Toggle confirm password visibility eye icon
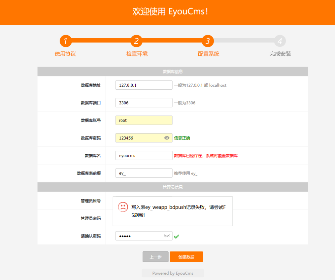The width and height of the screenshot is (335, 280). [x=167, y=236]
